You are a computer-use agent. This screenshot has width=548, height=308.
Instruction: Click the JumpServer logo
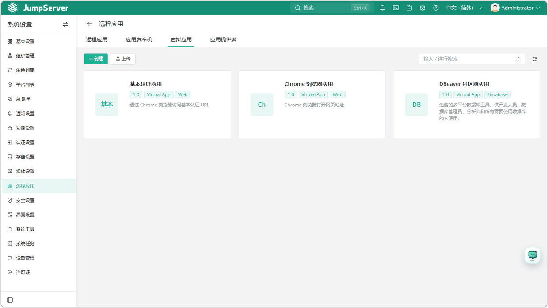click(x=38, y=8)
